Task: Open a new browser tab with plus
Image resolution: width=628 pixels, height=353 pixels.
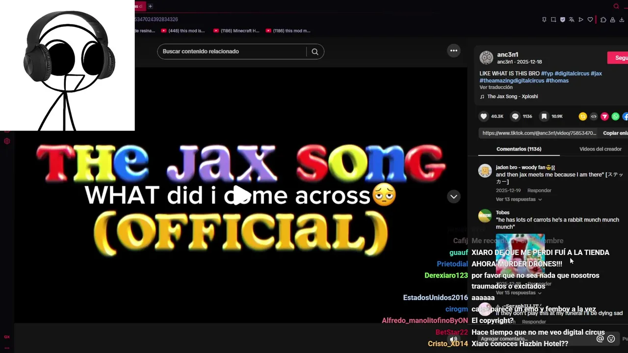Action: pyautogui.click(x=150, y=6)
